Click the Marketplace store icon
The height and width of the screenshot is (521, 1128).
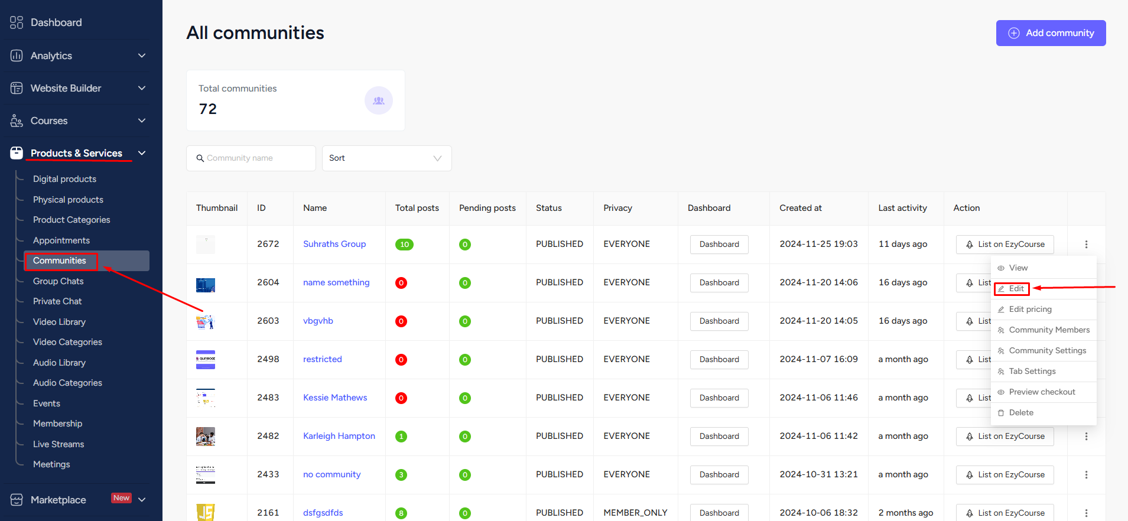pos(17,500)
